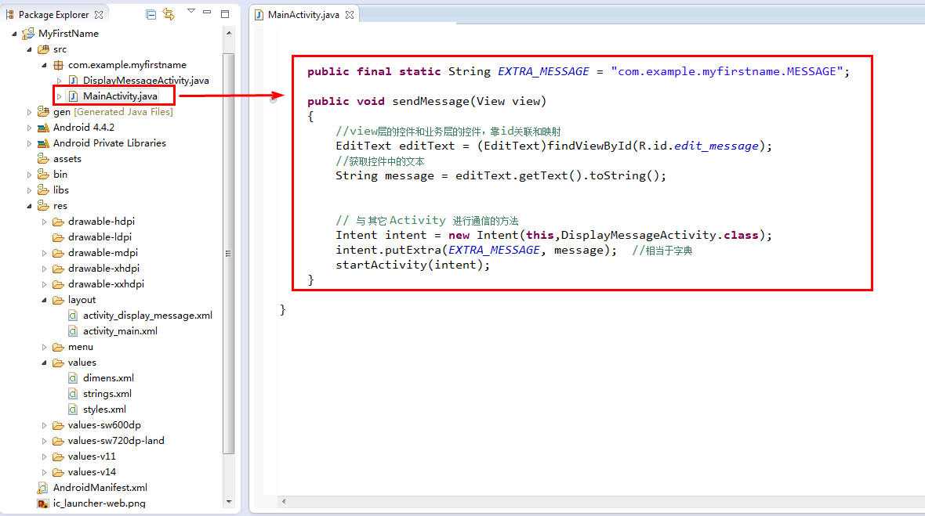Screen dimensions: 925x516
Task: Select the drawable-xxhdpi folder
Action: [x=106, y=284]
